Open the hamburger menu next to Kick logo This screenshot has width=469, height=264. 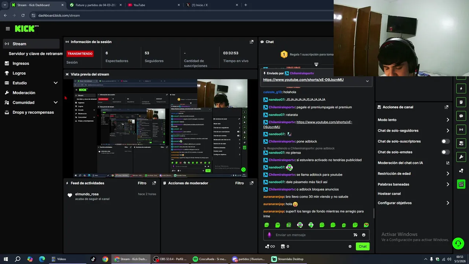click(8, 29)
